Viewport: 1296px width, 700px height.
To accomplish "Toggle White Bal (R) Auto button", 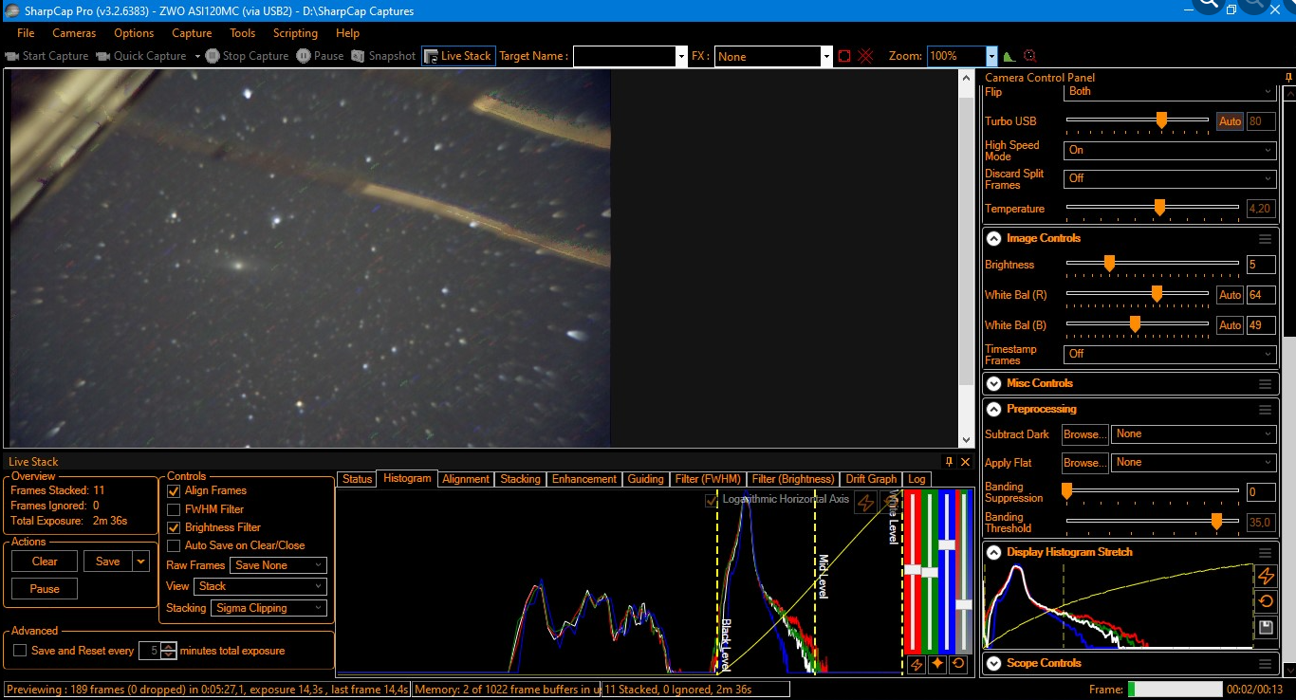I will (x=1230, y=295).
